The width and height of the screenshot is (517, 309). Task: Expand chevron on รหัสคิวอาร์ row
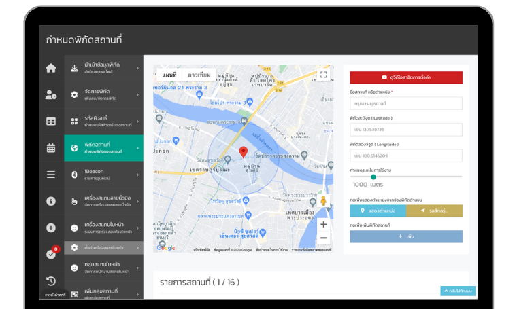[137, 122]
